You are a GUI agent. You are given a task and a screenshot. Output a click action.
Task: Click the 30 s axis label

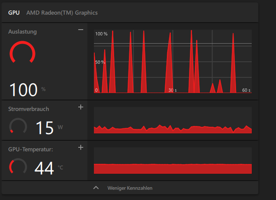pos(172,90)
